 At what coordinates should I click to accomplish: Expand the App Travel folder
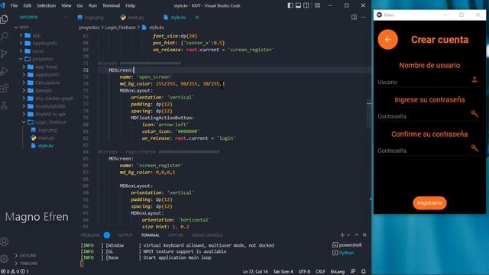pyautogui.click(x=24, y=67)
